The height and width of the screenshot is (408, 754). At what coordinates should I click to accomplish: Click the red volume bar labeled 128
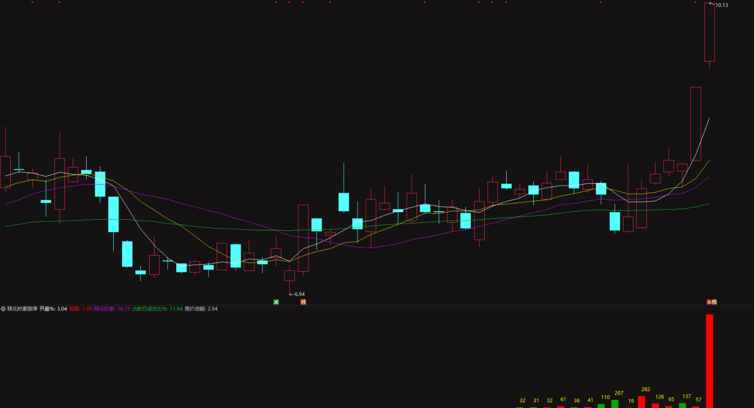[x=655, y=406]
